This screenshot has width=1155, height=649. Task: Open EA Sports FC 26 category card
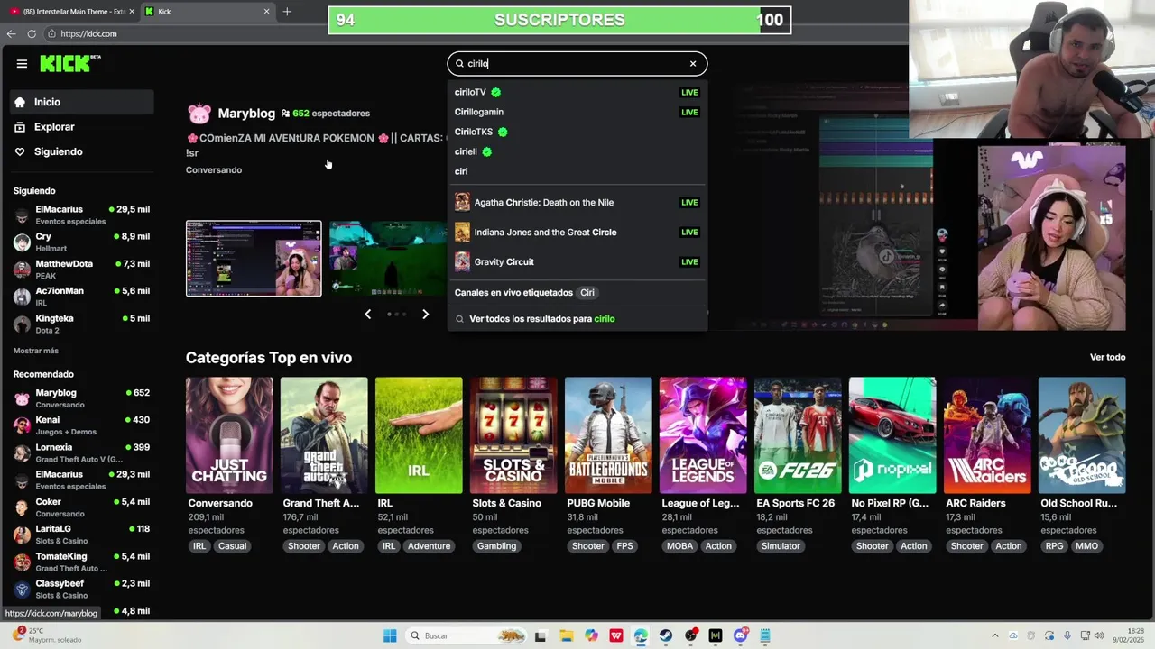798,435
